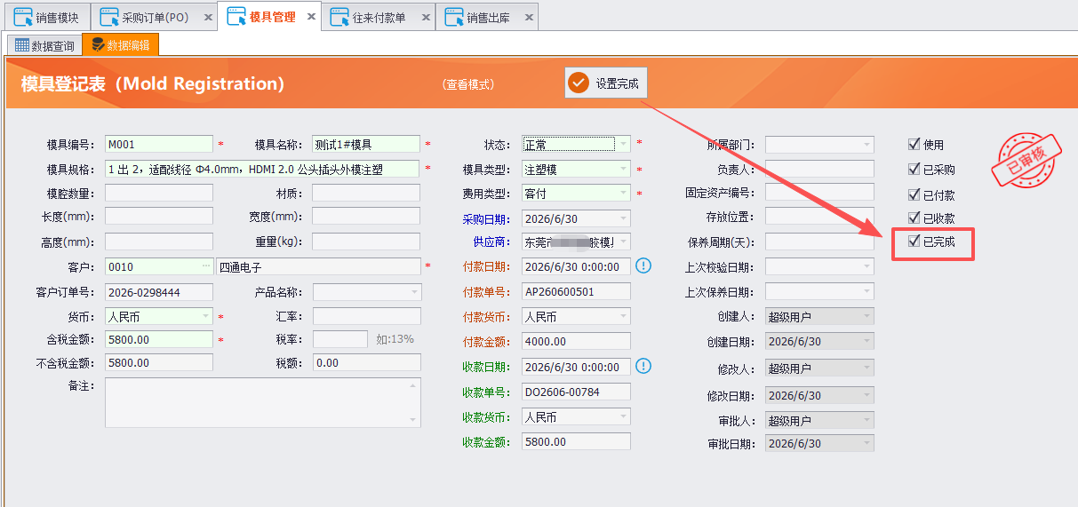1078x507 pixels.
Task: Click the 模具名称 field
Action: (366, 144)
